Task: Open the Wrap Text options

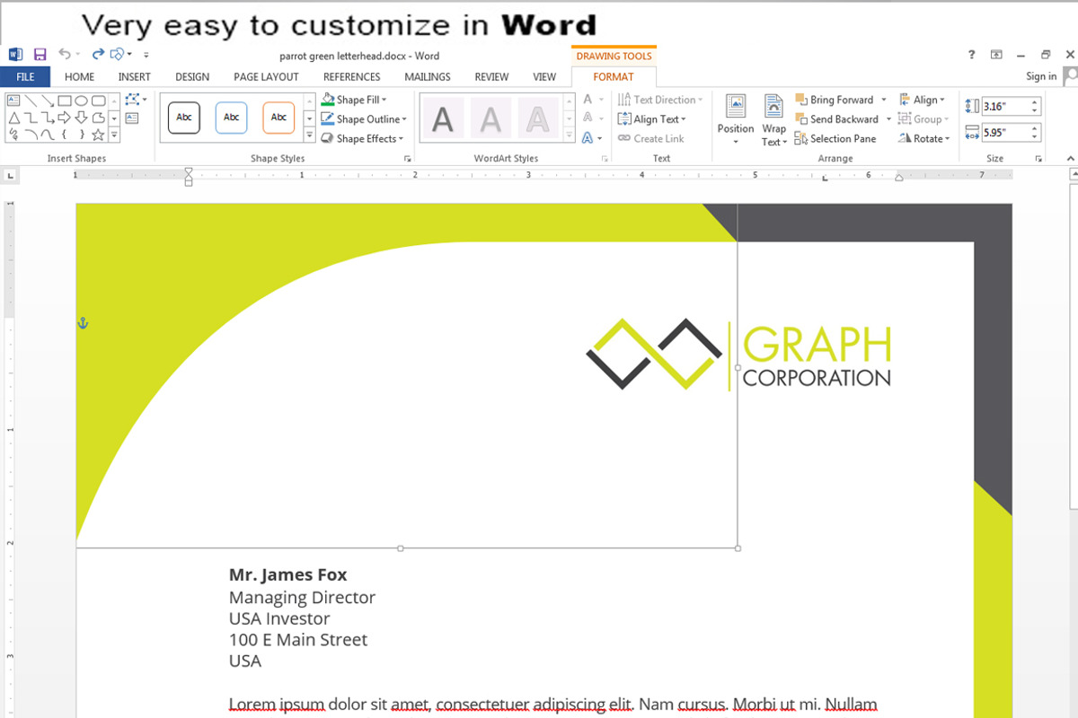Action: (x=773, y=119)
